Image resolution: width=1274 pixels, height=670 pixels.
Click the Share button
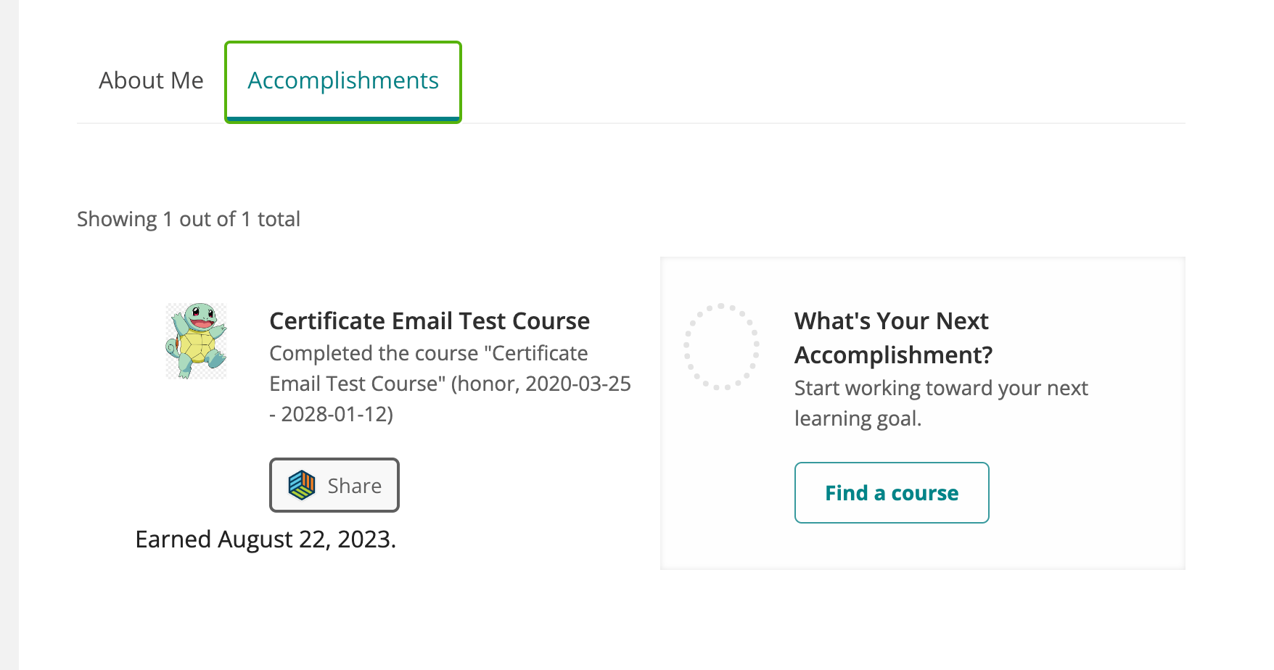[334, 485]
